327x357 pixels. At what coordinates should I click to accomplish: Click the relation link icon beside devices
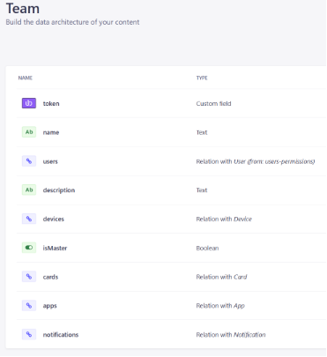[x=29, y=219]
